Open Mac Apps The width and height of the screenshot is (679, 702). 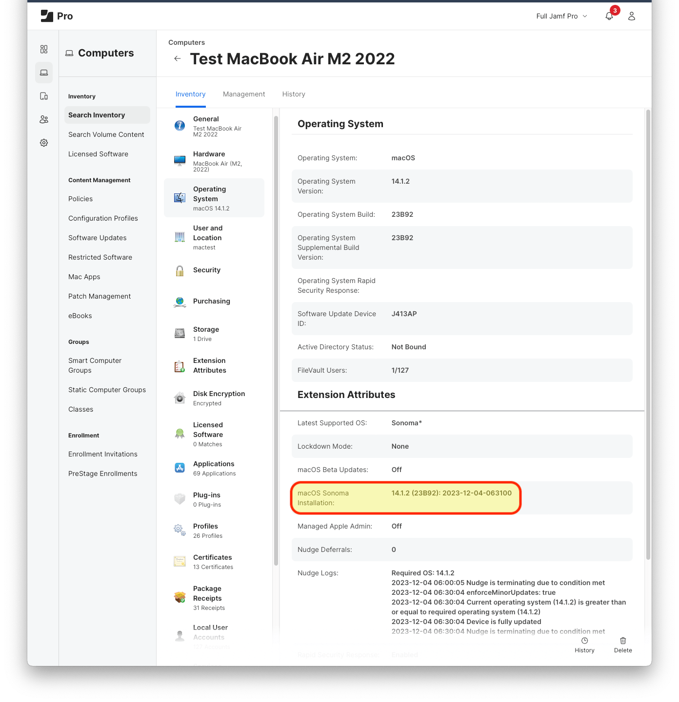pyautogui.click(x=84, y=277)
